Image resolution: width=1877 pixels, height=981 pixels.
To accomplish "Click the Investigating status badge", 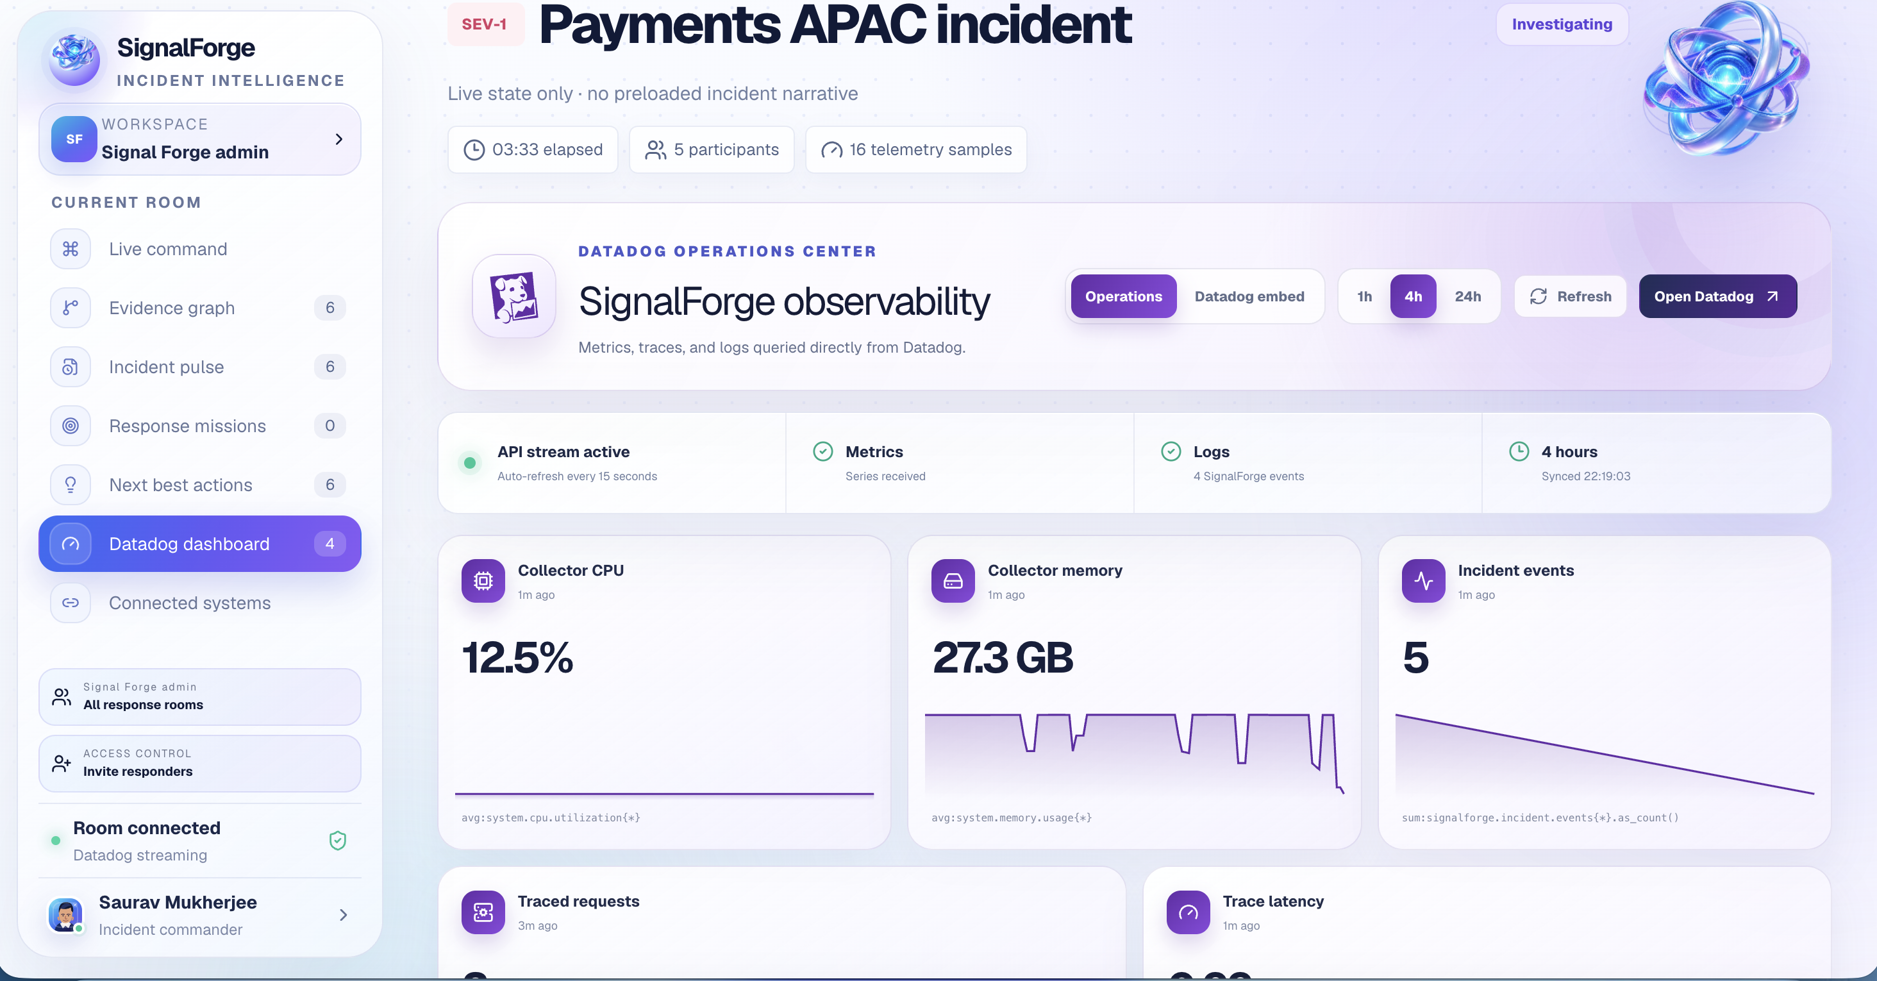I will pos(1562,24).
